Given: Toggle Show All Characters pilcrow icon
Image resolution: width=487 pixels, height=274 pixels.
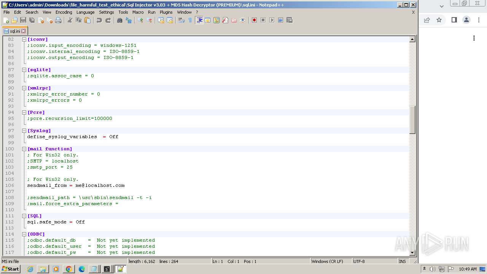Looking at the screenshot, I should [x=190, y=20].
